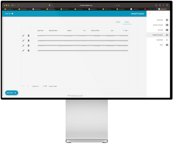This screenshot has height=144, width=173.
Task: Click the דף הבית home link
Action: tap(9, 14)
